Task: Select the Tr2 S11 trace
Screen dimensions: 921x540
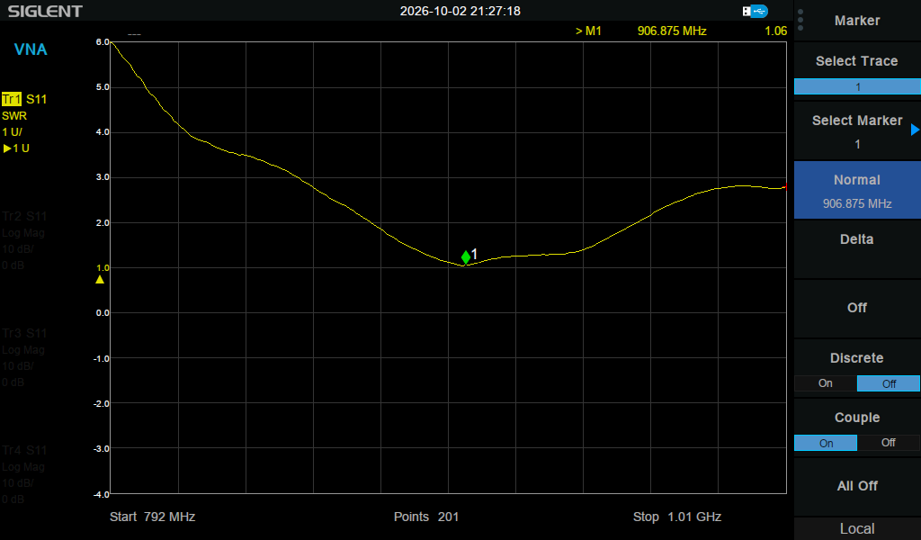Action: pyautogui.click(x=24, y=216)
